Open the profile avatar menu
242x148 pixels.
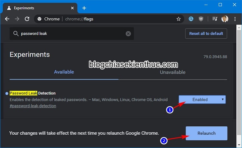[225, 19]
